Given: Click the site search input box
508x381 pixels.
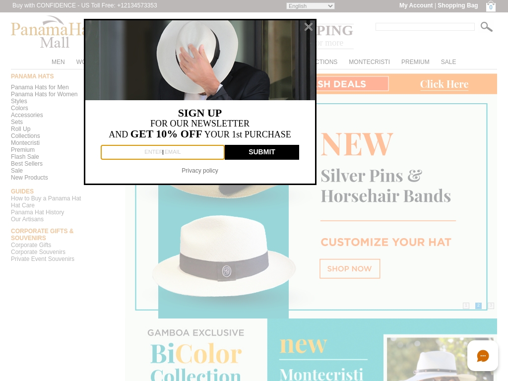Looking at the screenshot, I should 425,27.
